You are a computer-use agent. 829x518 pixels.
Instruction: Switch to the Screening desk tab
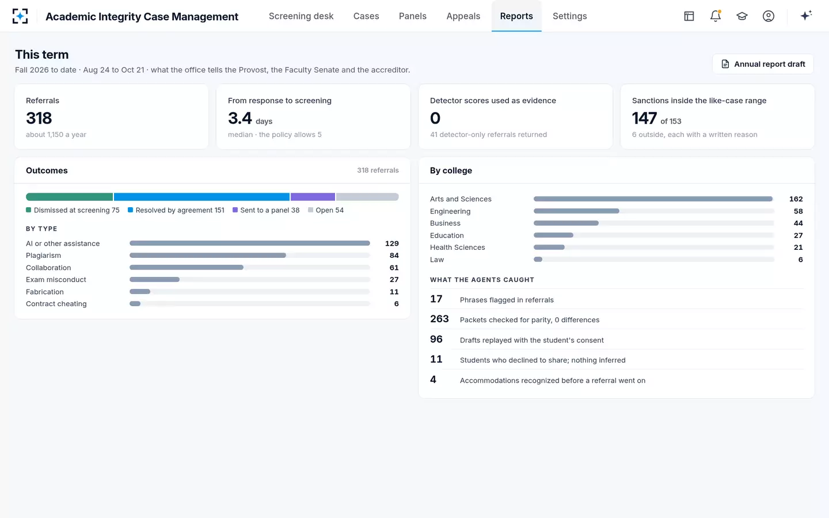pyautogui.click(x=301, y=16)
